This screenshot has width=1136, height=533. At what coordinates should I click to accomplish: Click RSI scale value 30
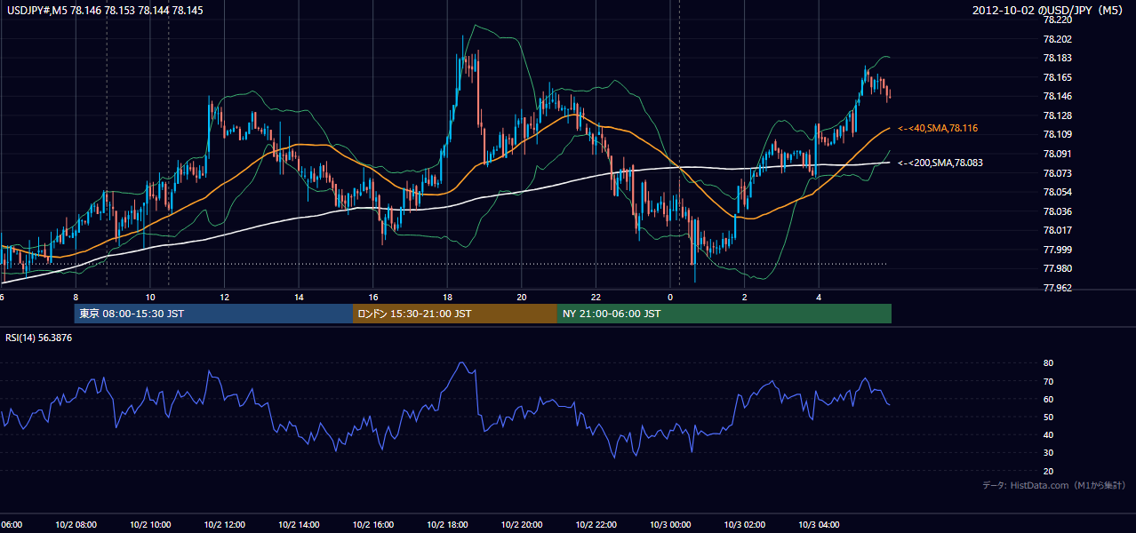point(1048,453)
